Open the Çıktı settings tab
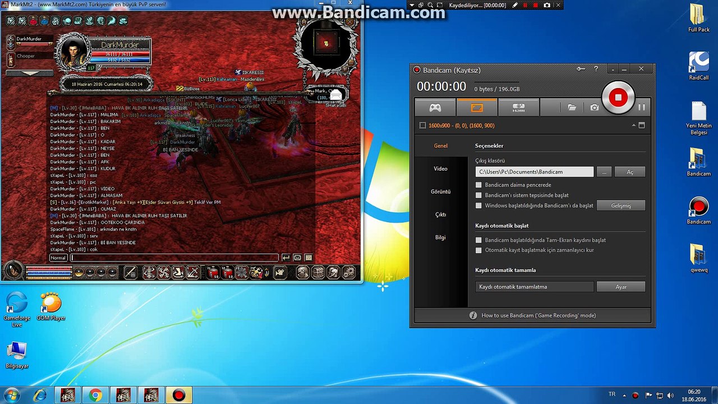 (x=441, y=215)
